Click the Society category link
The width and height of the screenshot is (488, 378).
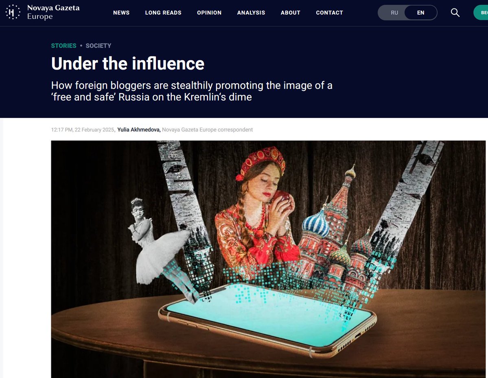pyautogui.click(x=98, y=46)
